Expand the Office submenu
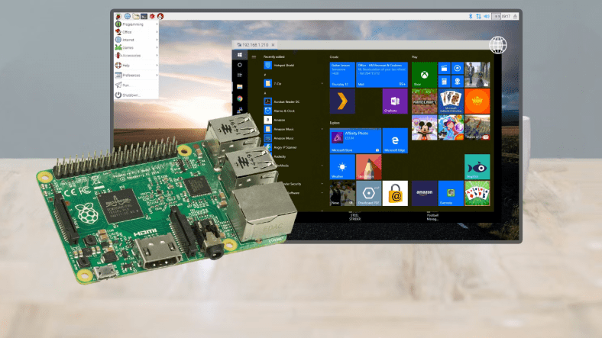Image resolution: width=602 pixels, height=338 pixels. pos(136,32)
